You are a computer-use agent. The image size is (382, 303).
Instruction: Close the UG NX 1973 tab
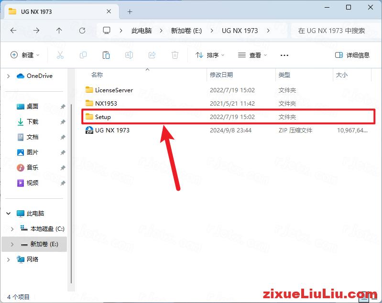[109, 11]
